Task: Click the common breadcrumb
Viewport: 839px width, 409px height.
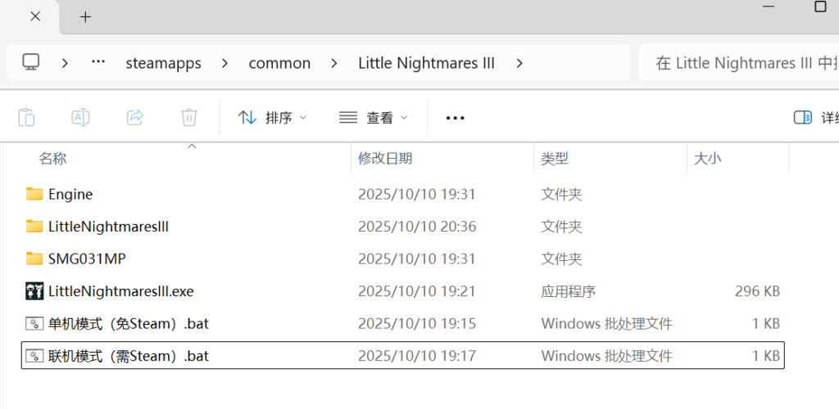Action: [279, 64]
